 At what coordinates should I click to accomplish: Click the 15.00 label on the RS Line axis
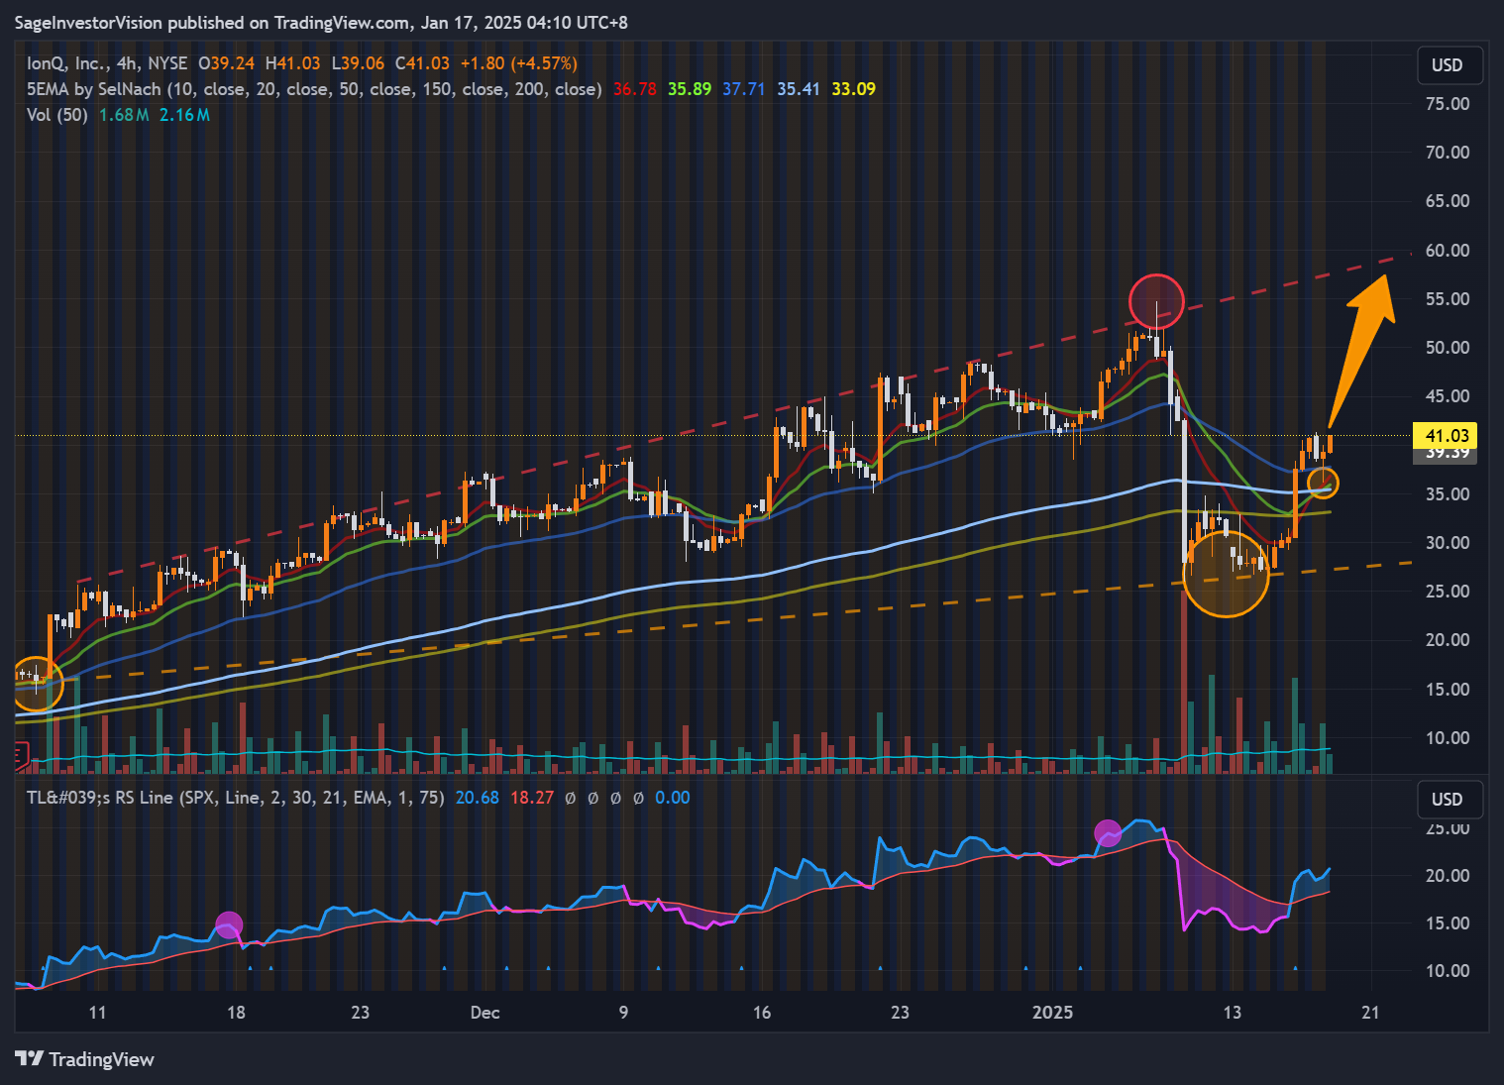1447,923
